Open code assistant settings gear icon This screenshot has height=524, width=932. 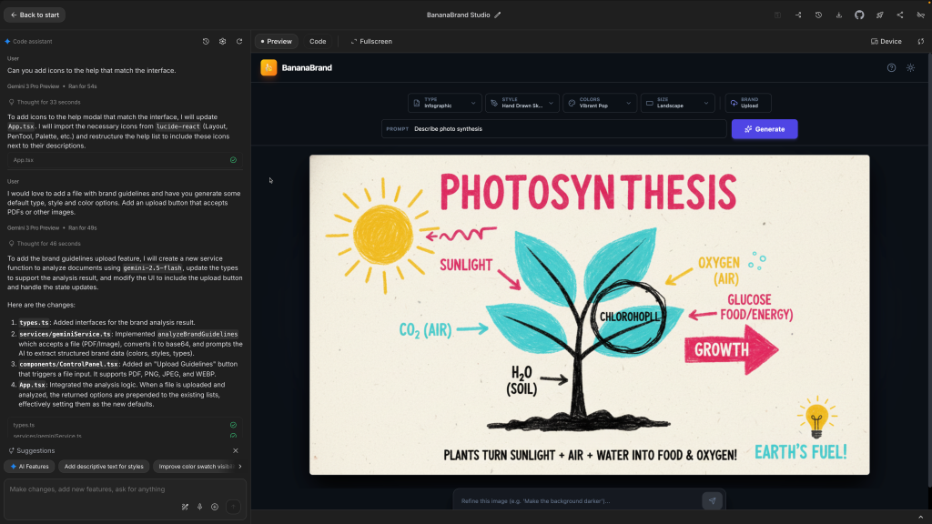pos(222,41)
